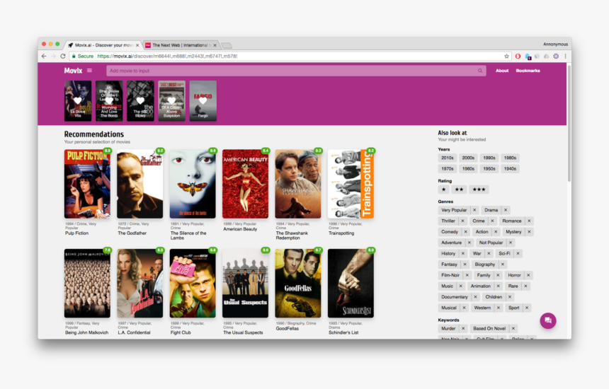Click the browser forward arrow

coord(53,57)
